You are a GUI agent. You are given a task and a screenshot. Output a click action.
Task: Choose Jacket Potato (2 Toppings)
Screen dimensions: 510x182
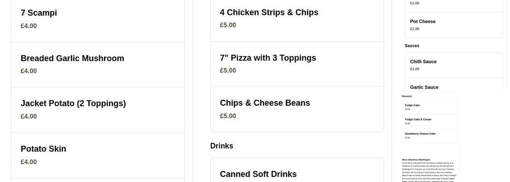[x=98, y=110]
